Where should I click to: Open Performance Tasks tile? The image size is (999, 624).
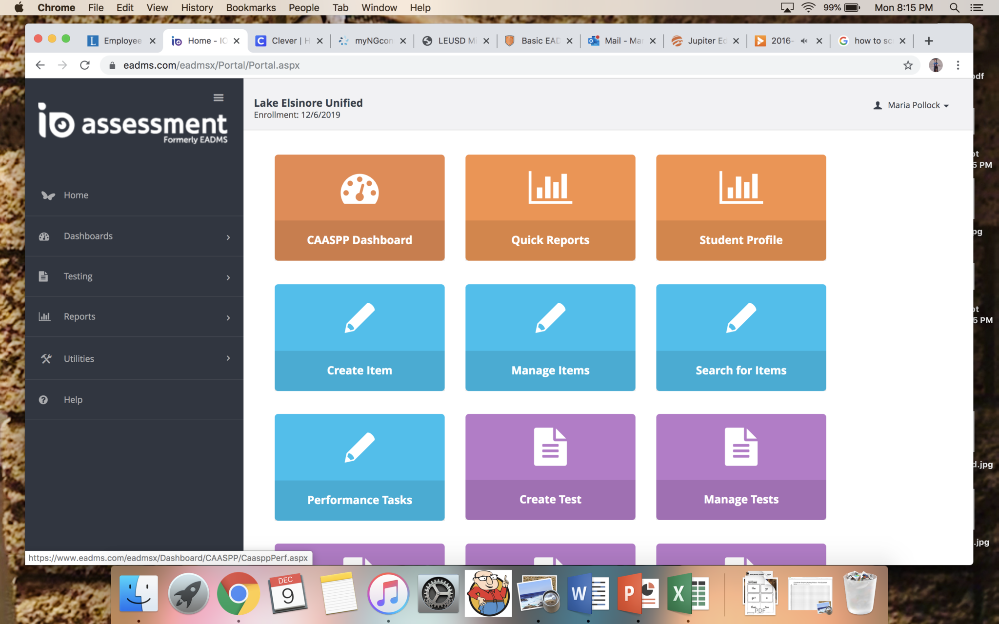point(360,467)
